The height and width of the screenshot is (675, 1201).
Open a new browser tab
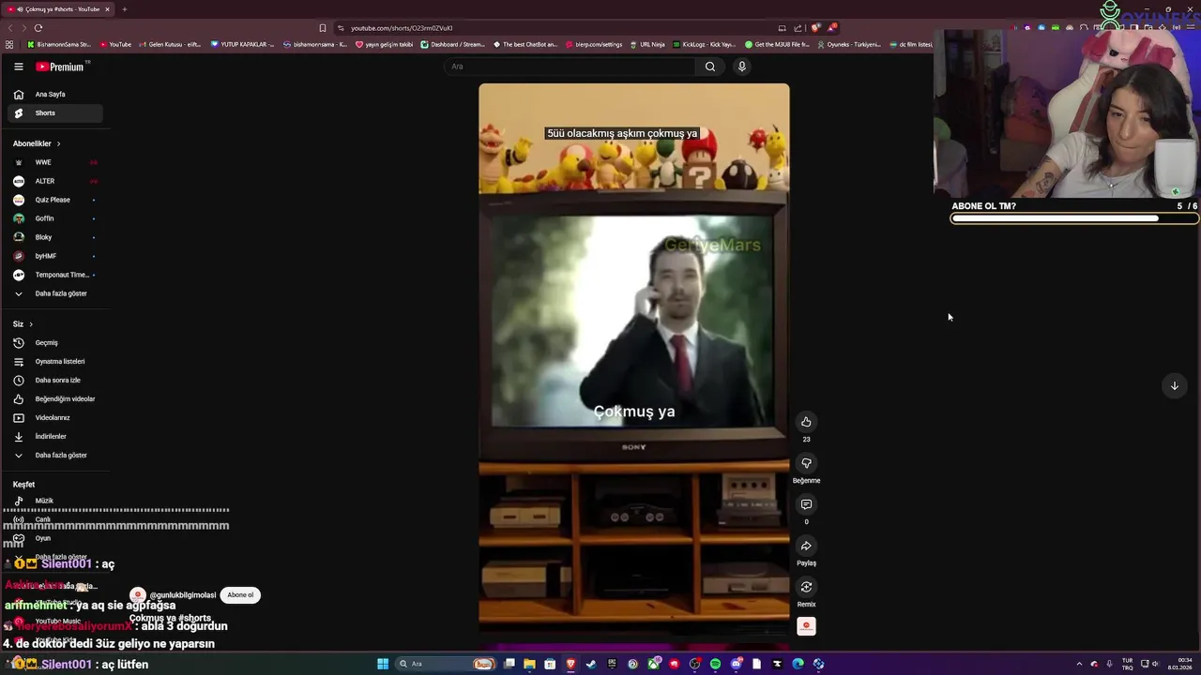pyautogui.click(x=125, y=9)
